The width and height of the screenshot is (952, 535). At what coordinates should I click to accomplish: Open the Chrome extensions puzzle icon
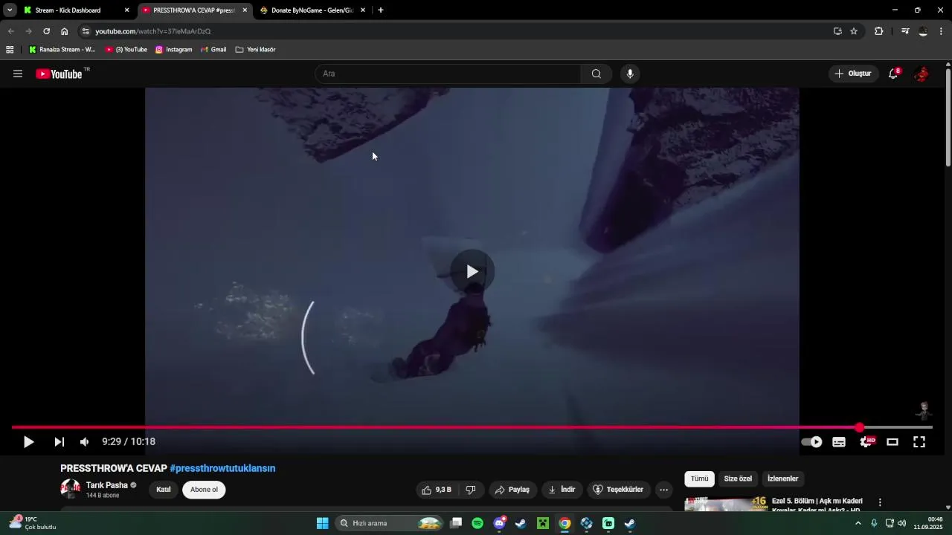click(x=879, y=31)
